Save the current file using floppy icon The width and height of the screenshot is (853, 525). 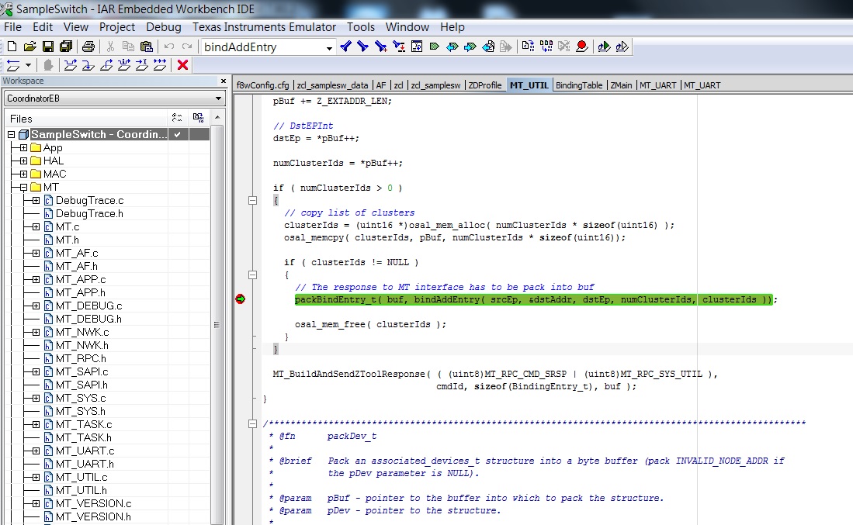pyautogui.click(x=48, y=47)
